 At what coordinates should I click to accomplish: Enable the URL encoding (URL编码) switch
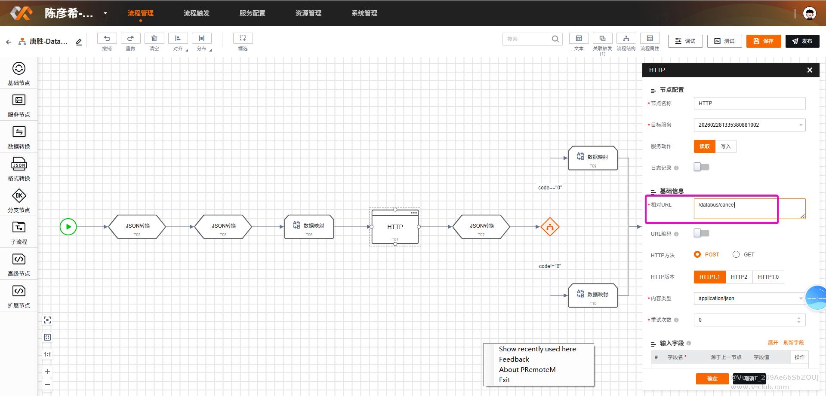(x=701, y=233)
